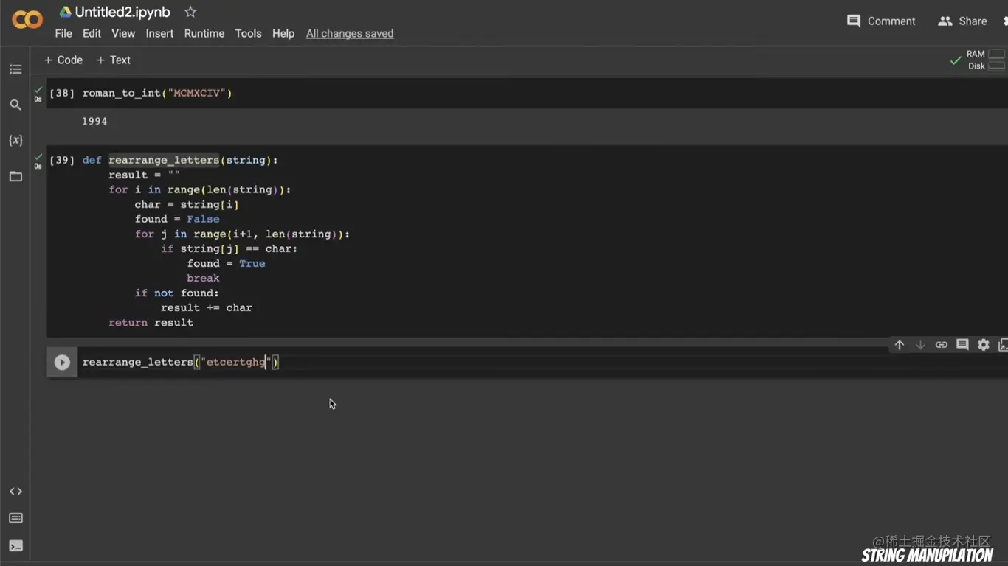
Task: Add a new Text cell
Action: click(x=114, y=60)
